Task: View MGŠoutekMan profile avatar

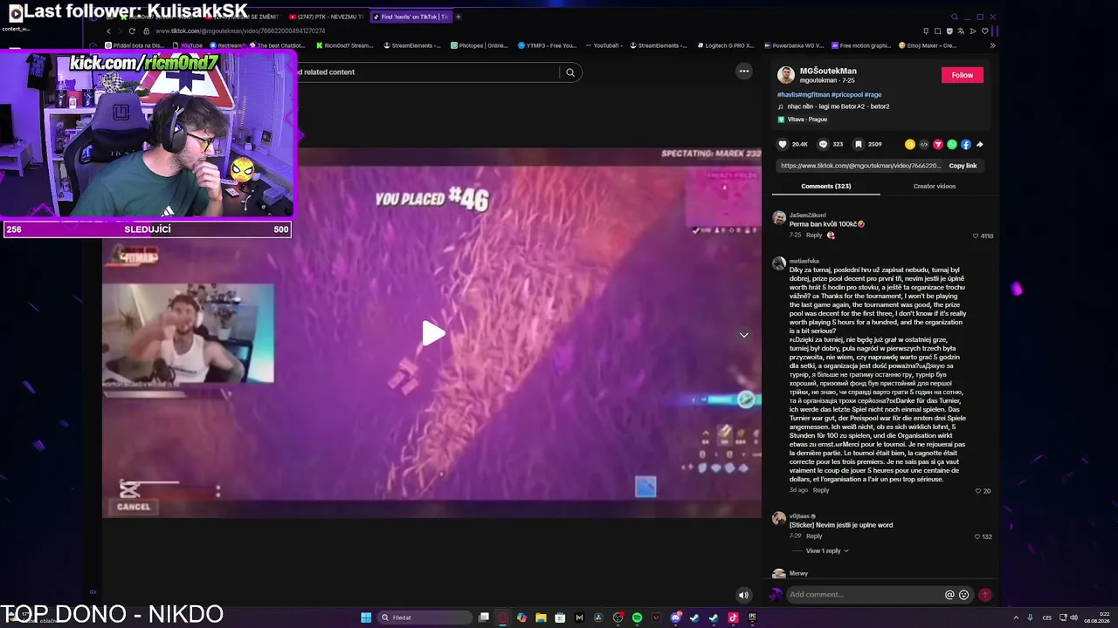Action: [x=786, y=75]
